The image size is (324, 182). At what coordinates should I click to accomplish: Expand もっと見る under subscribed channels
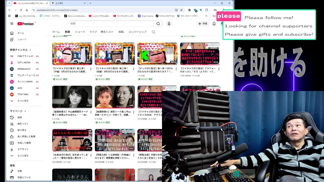[x=25, y=101]
